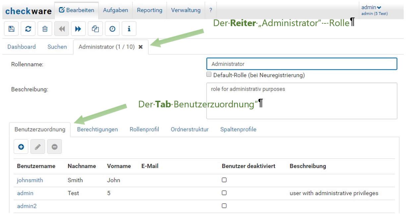Go to next record with forward icon
406x217 pixels.
pos(78,29)
